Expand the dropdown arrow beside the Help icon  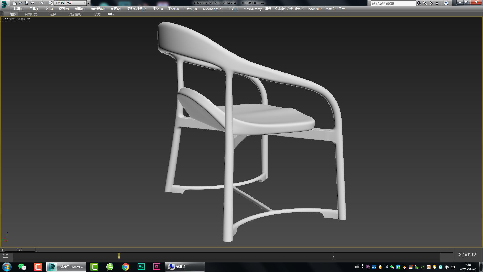pos(450,3)
